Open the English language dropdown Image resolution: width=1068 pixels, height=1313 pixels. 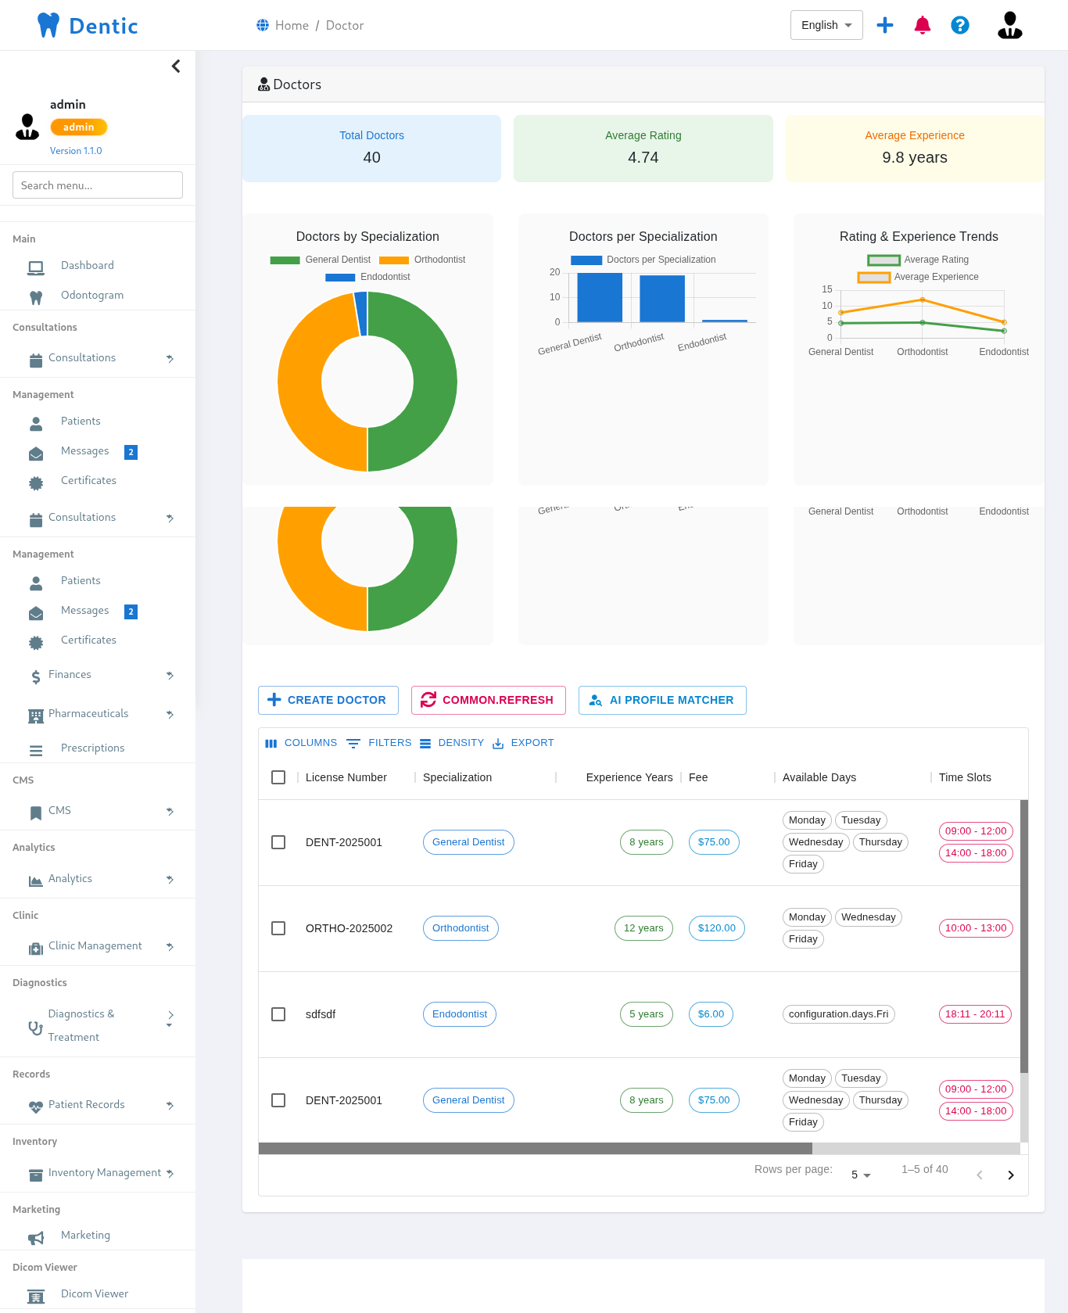tap(826, 25)
